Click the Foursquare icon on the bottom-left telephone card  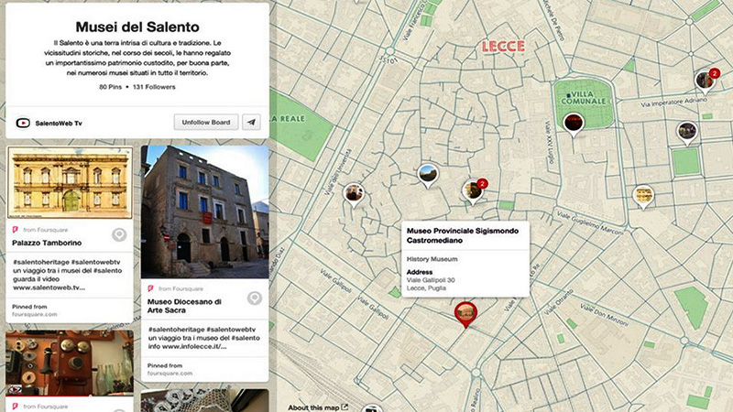[16, 407]
